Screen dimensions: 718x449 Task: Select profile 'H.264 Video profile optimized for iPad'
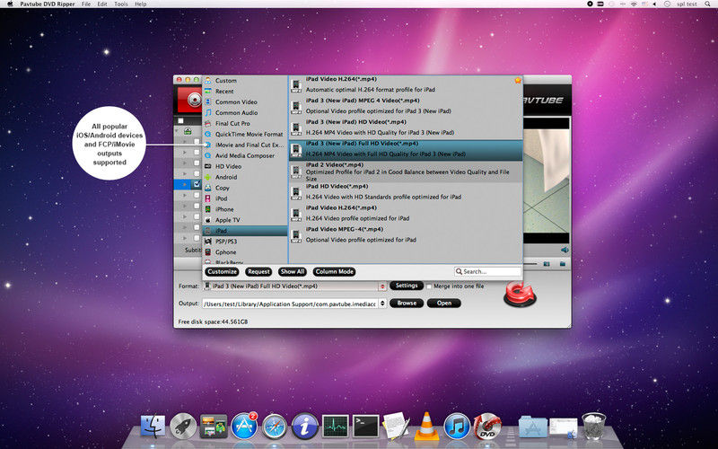coord(406,213)
